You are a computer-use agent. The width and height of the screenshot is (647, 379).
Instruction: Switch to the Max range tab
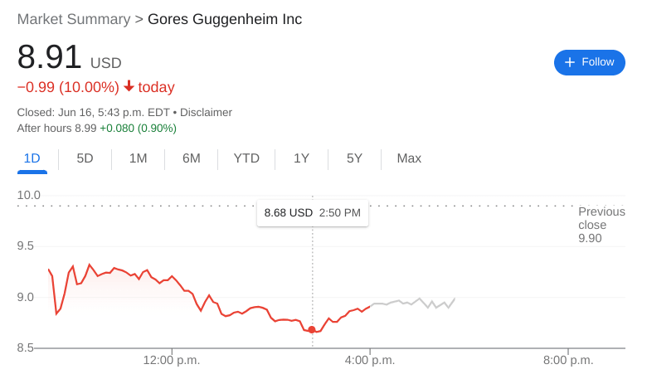(x=409, y=158)
